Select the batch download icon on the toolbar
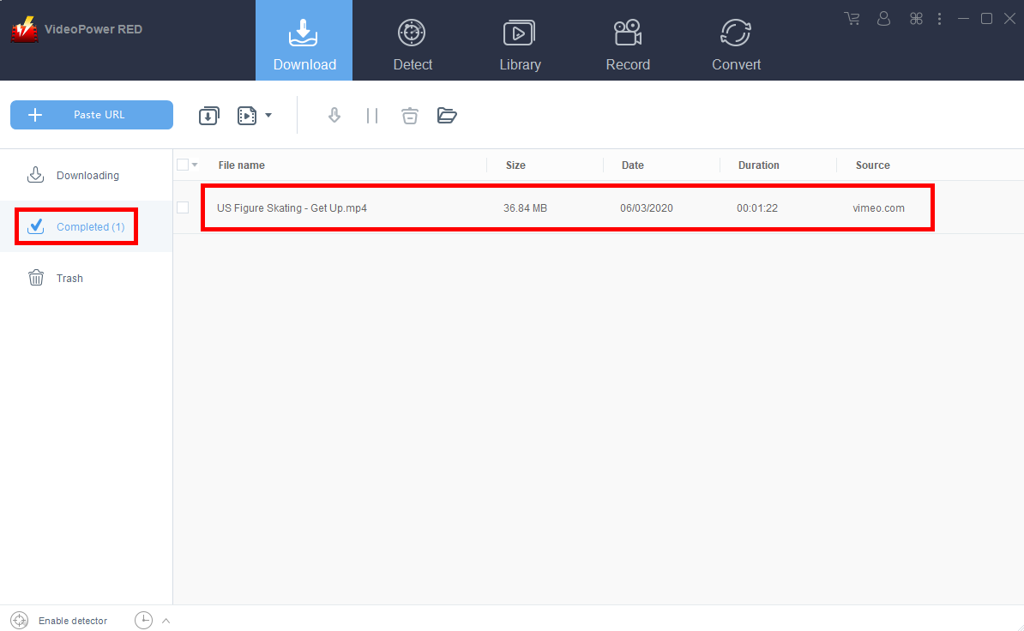 pos(208,115)
